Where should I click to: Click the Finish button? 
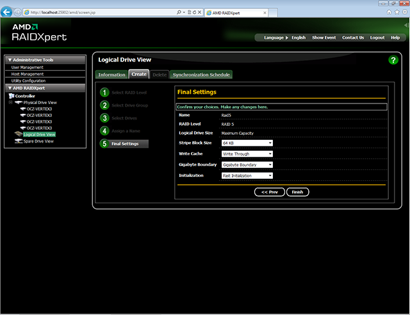(x=297, y=192)
